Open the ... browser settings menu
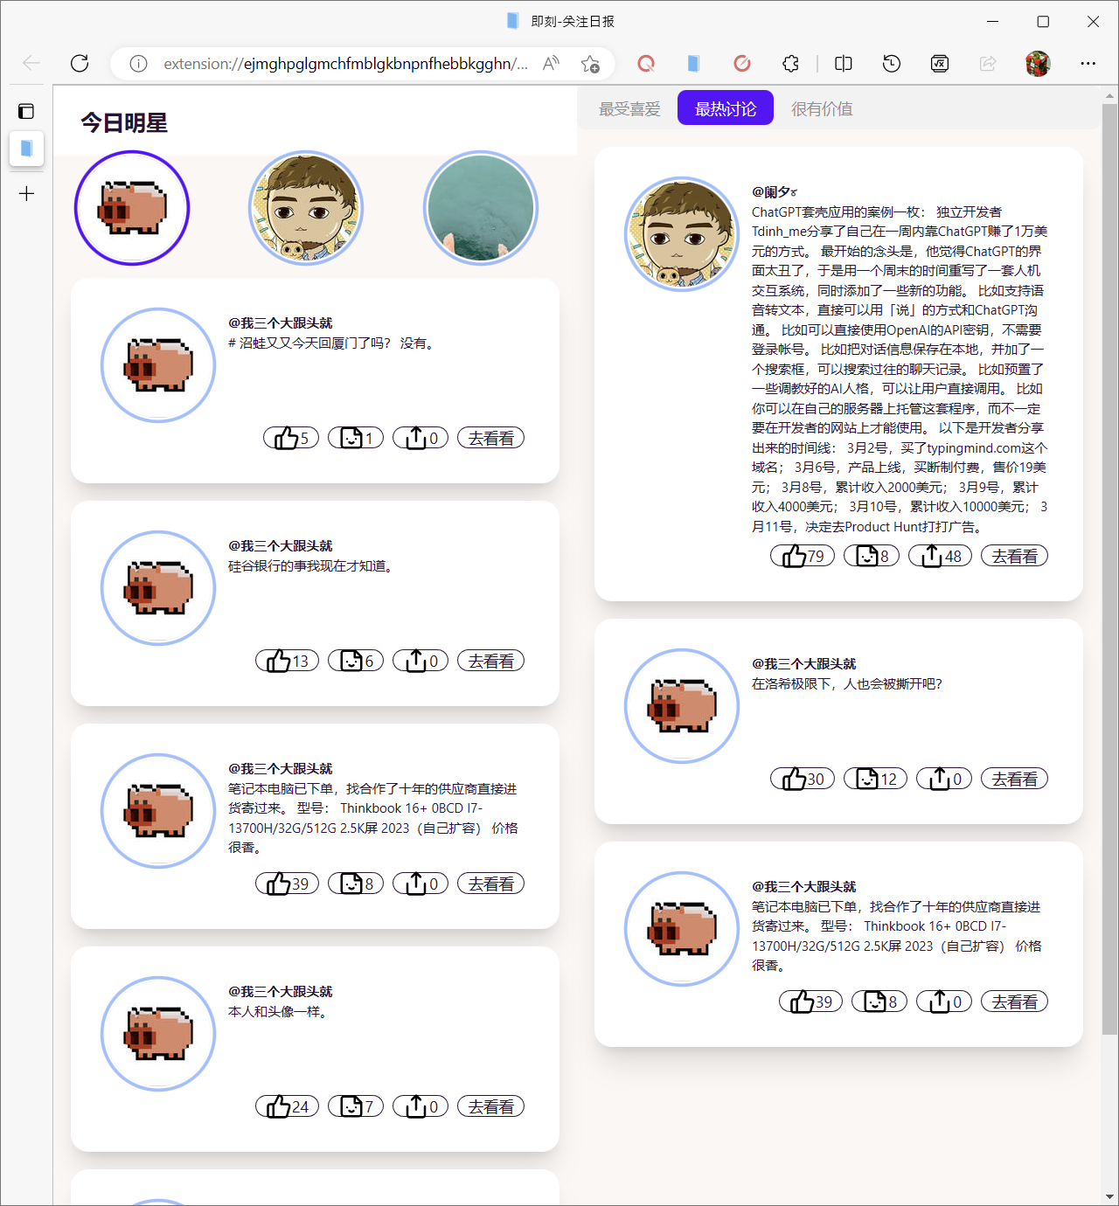This screenshot has height=1206, width=1119. point(1088,64)
